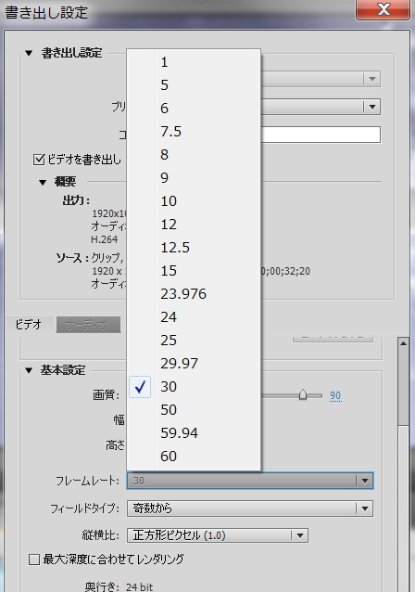415x592 pixels.
Task: Collapse the 基本設定 section triangle
Action: [29, 370]
